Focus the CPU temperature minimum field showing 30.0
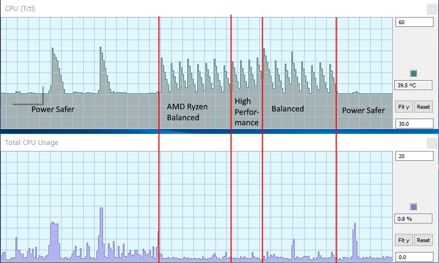 tap(414, 124)
